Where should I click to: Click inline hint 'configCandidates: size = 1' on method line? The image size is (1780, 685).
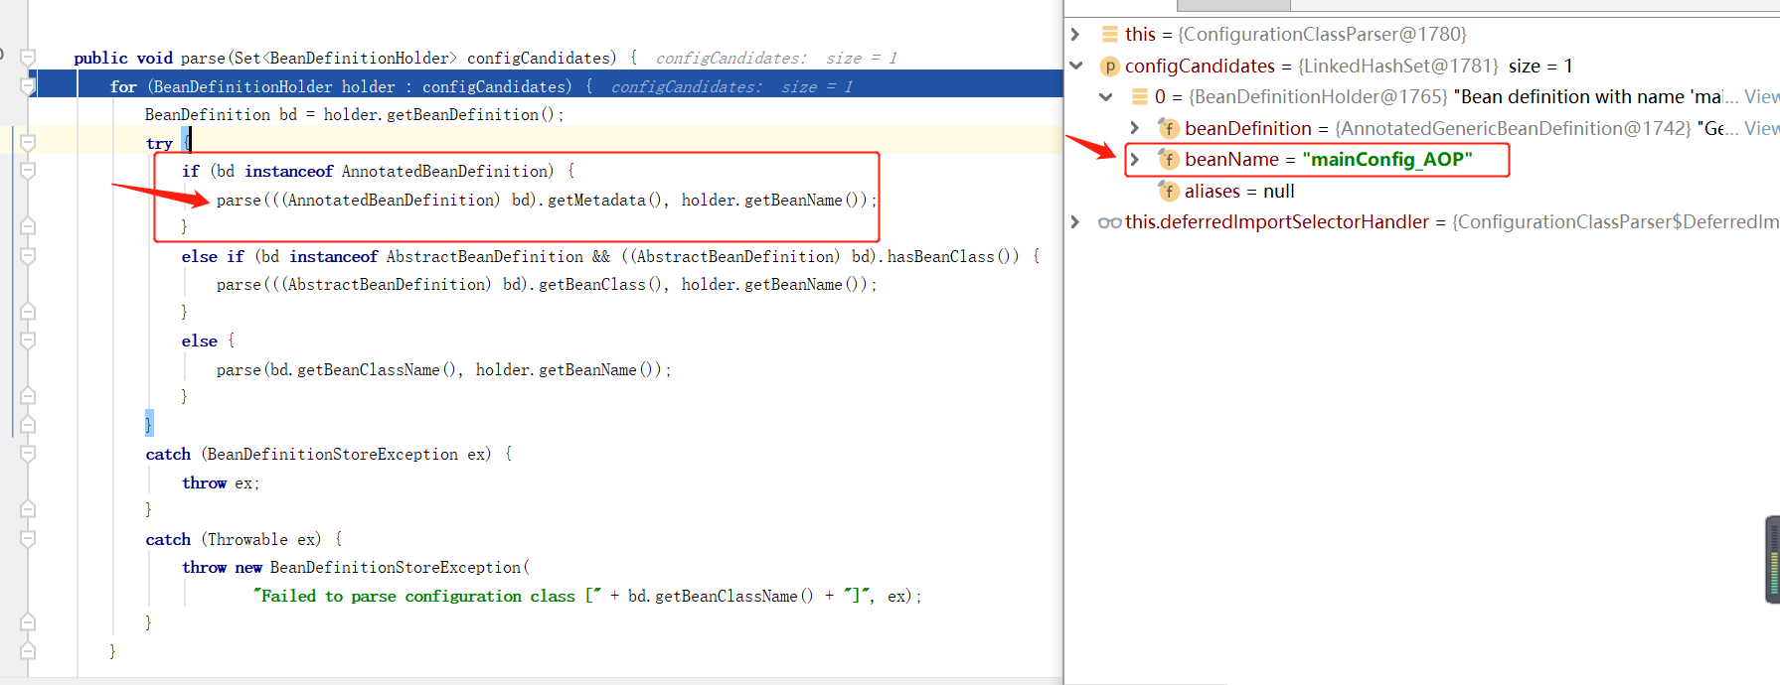pyautogui.click(x=776, y=58)
